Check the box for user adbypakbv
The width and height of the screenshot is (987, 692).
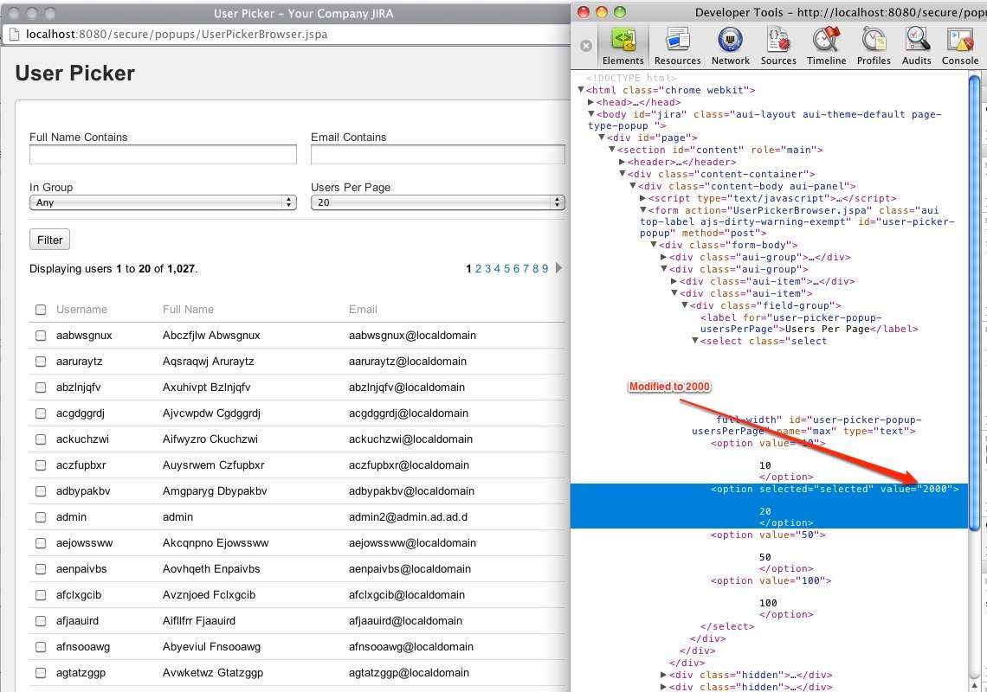click(x=41, y=491)
